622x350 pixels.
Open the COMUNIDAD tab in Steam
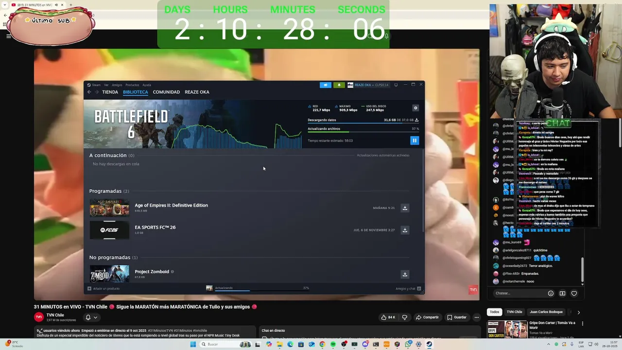[166, 92]
